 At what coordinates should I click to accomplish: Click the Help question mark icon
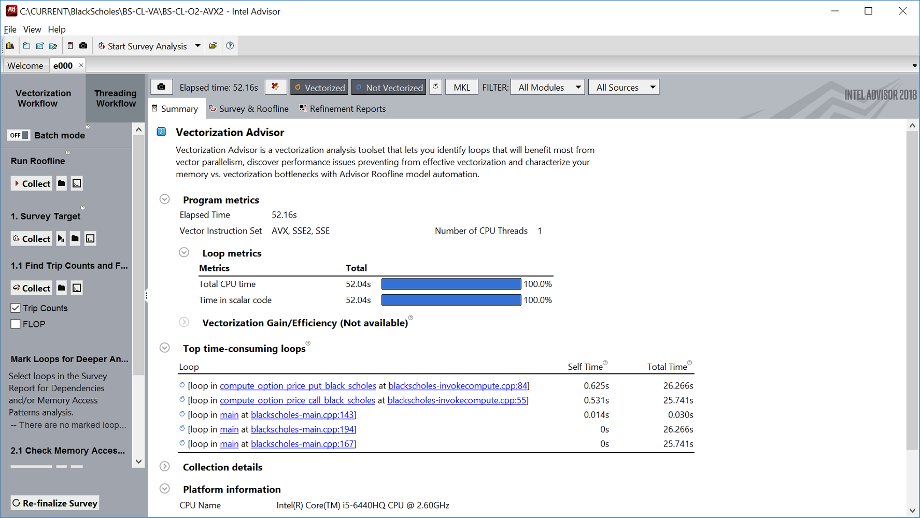pos(230,46)
